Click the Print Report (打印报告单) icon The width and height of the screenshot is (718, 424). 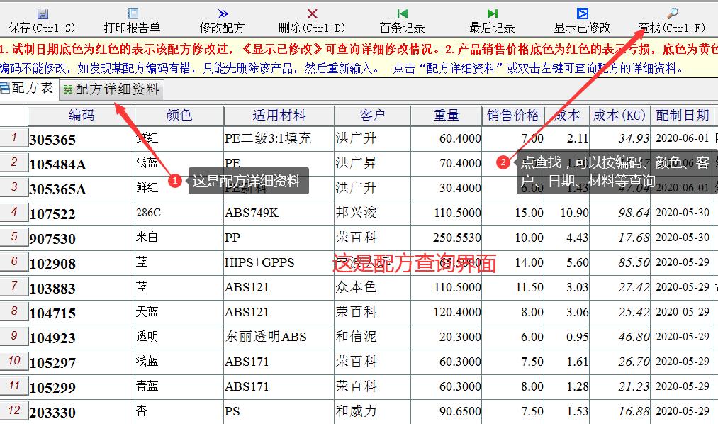(x=132, y=13)
